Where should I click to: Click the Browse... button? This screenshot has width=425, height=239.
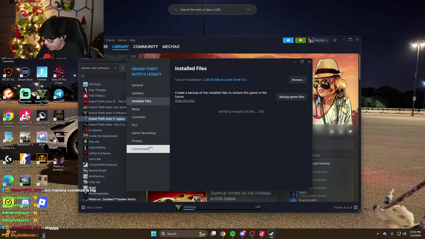[x=298, y=80]
